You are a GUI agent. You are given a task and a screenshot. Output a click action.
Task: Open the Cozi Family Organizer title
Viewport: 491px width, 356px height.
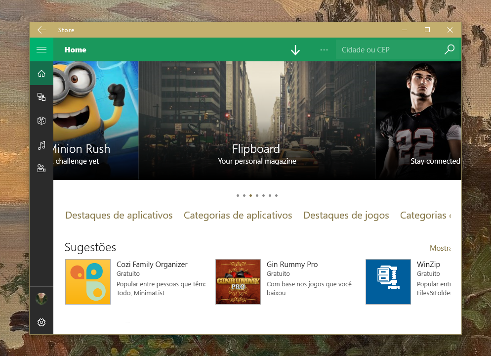pyautogui.click(x=152, y=265)
